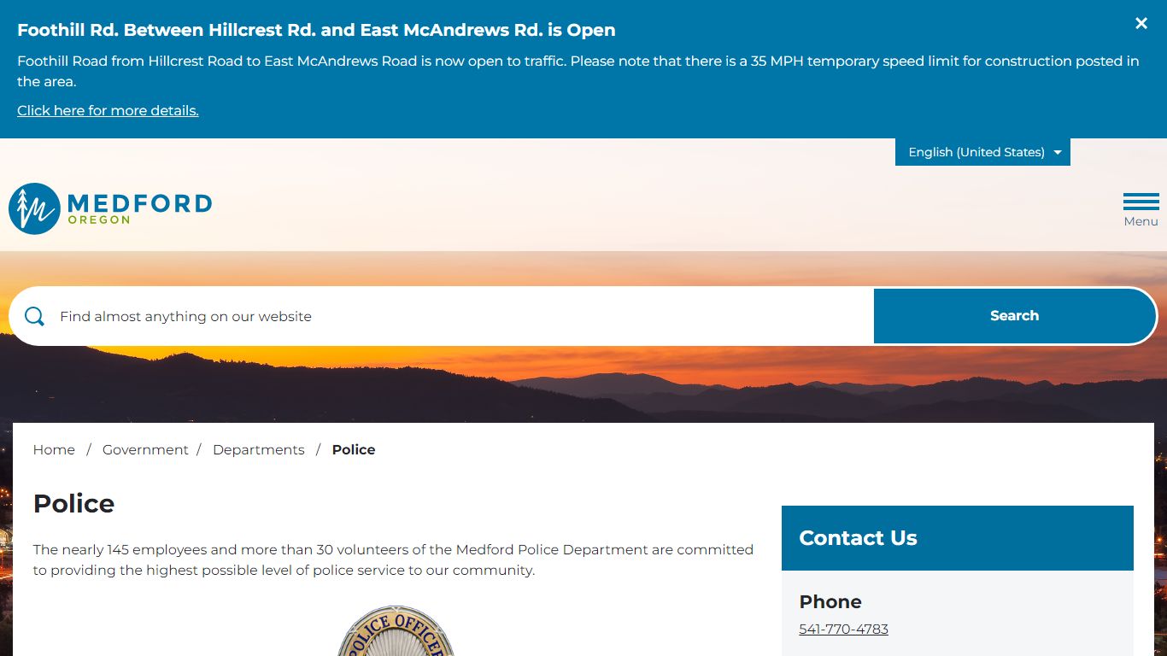Click the Contact Us panel header
Image resolution: width=1167 pixels, height=656 pixels.
pos(957,538)
